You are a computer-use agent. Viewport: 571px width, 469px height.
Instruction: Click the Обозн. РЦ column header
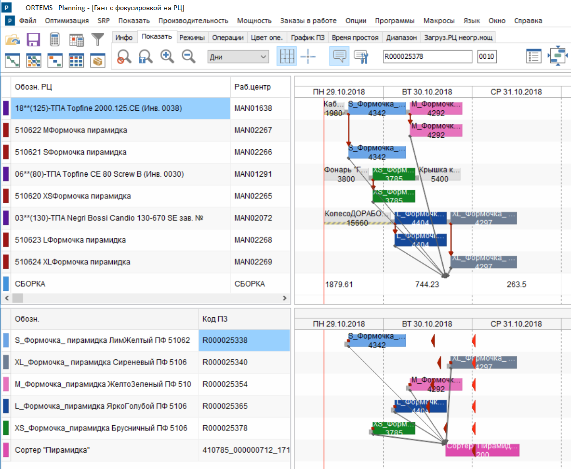point(34,87)
